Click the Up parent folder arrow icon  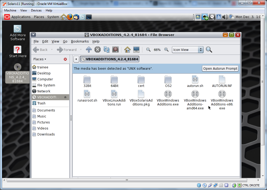(89, 50)
